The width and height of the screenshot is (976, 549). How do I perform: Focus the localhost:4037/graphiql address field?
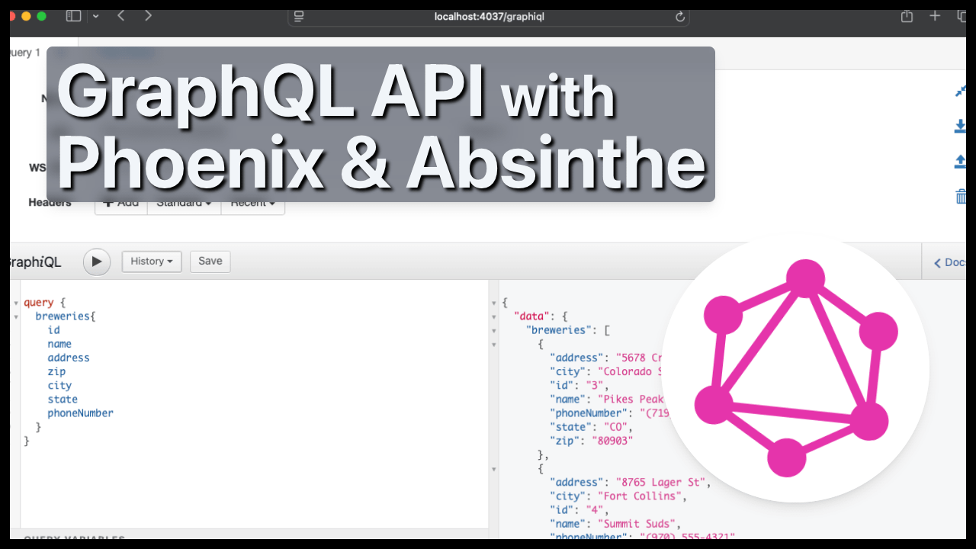[x=489, y=16]
